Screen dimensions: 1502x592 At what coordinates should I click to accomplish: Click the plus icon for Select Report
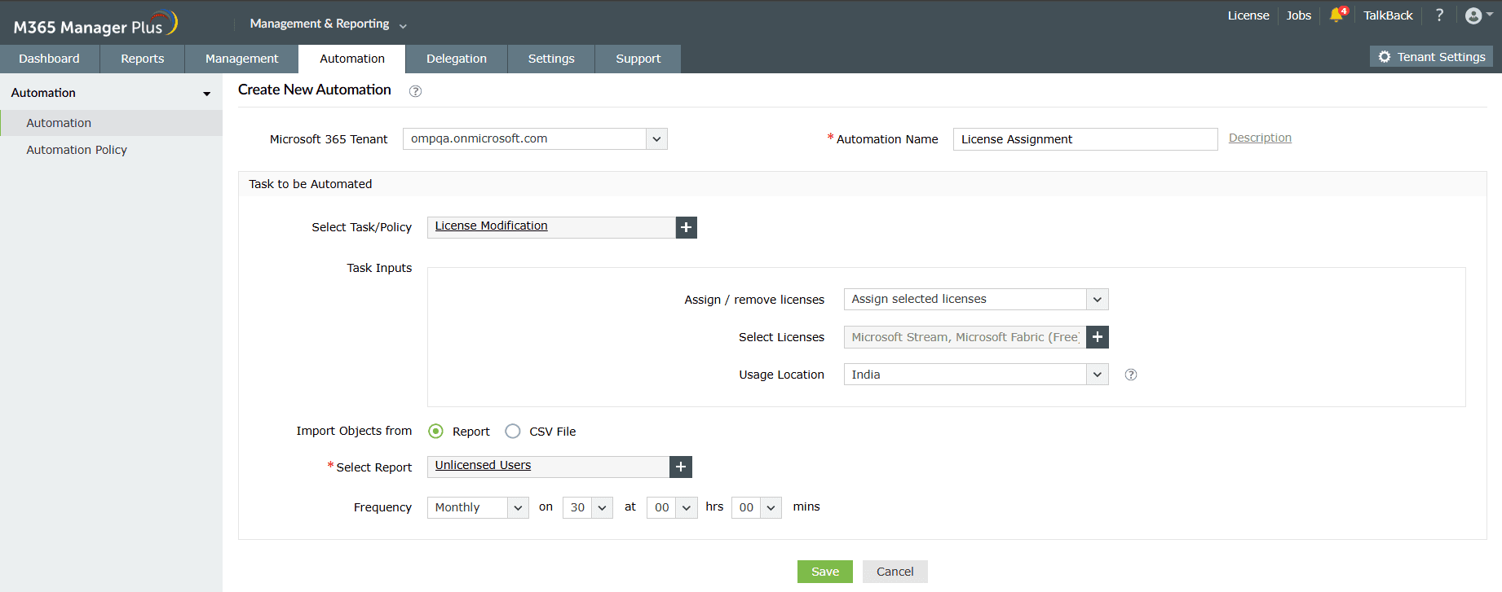[x=681, y=467]
